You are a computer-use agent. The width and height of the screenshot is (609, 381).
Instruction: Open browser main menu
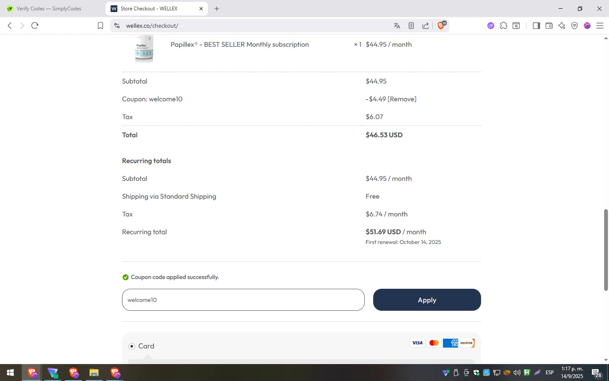tap(600, 26)
